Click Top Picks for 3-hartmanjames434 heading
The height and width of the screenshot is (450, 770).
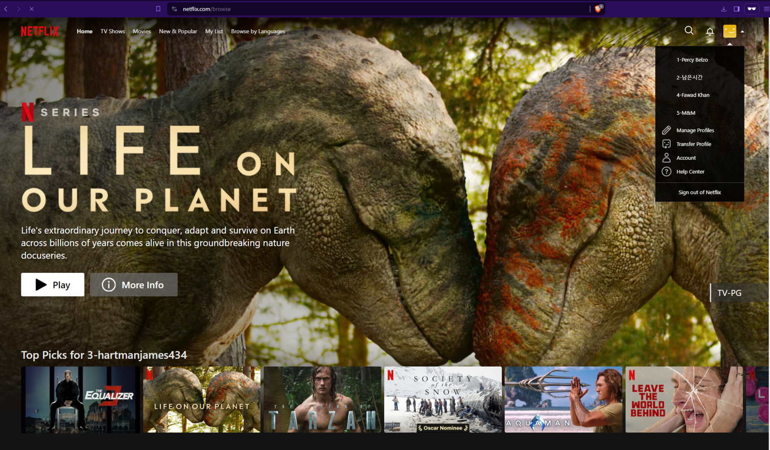click(x=104, y=355)
